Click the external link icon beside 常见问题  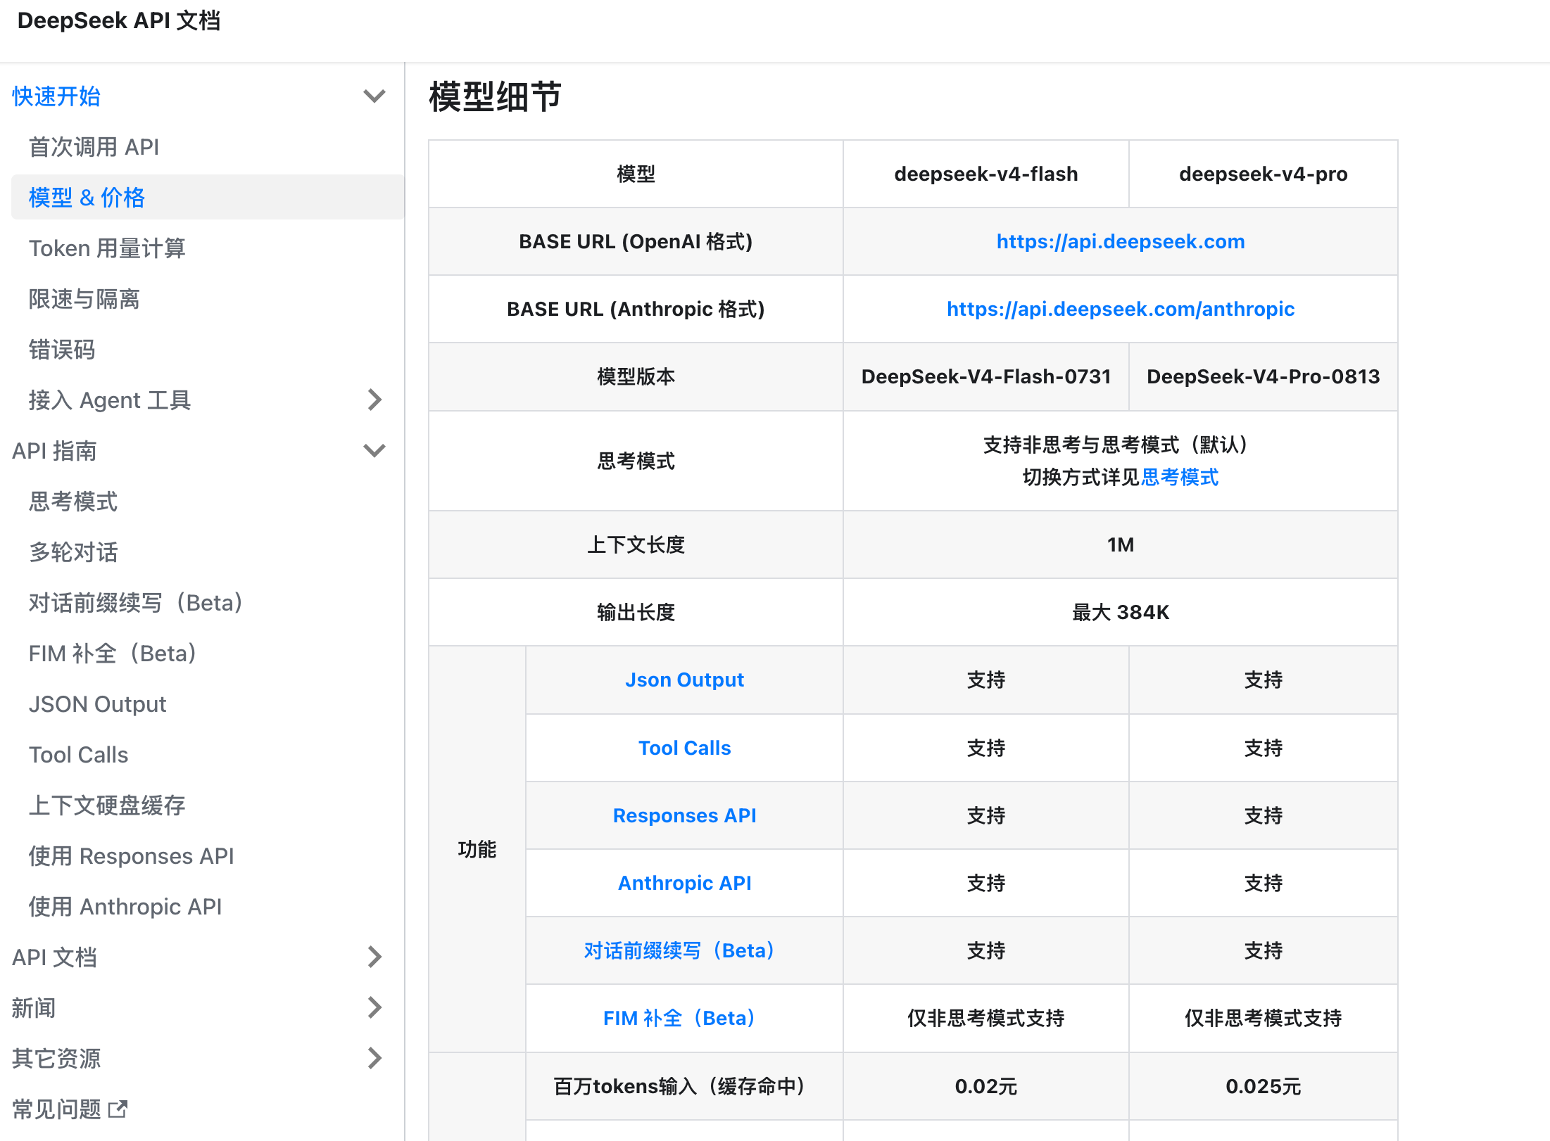(x=118, y=1109)
